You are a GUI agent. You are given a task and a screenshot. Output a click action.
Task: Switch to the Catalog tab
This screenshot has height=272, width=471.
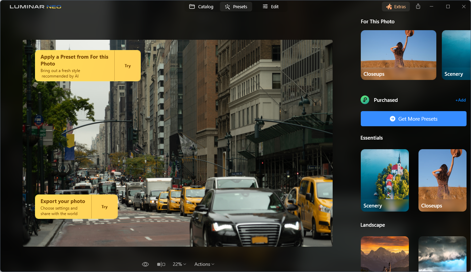coord(201,7)
